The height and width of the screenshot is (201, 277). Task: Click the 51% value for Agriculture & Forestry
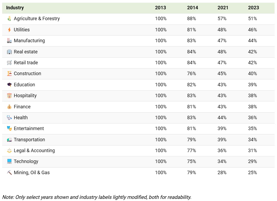pos(253,19)
